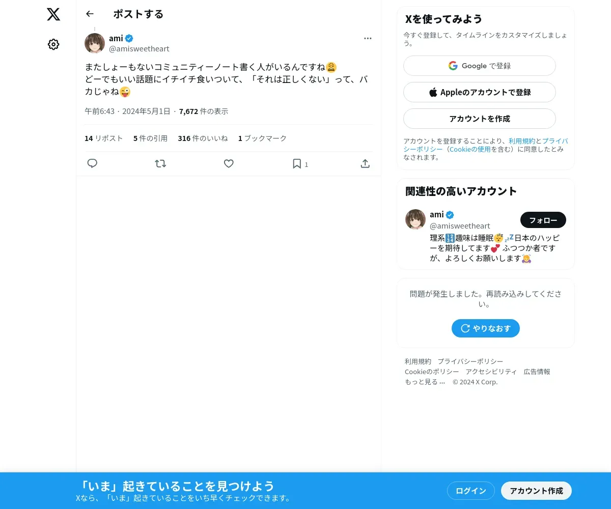Click the repost arrows icon
This screenshot has height=509, width=611.
160,163
